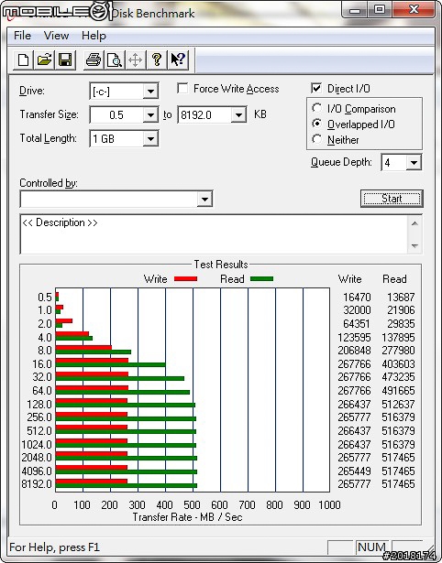This screenshot has height=563, width=442.
Task: Click the 16.0 transfer size row label
Action: click(42, 364)
